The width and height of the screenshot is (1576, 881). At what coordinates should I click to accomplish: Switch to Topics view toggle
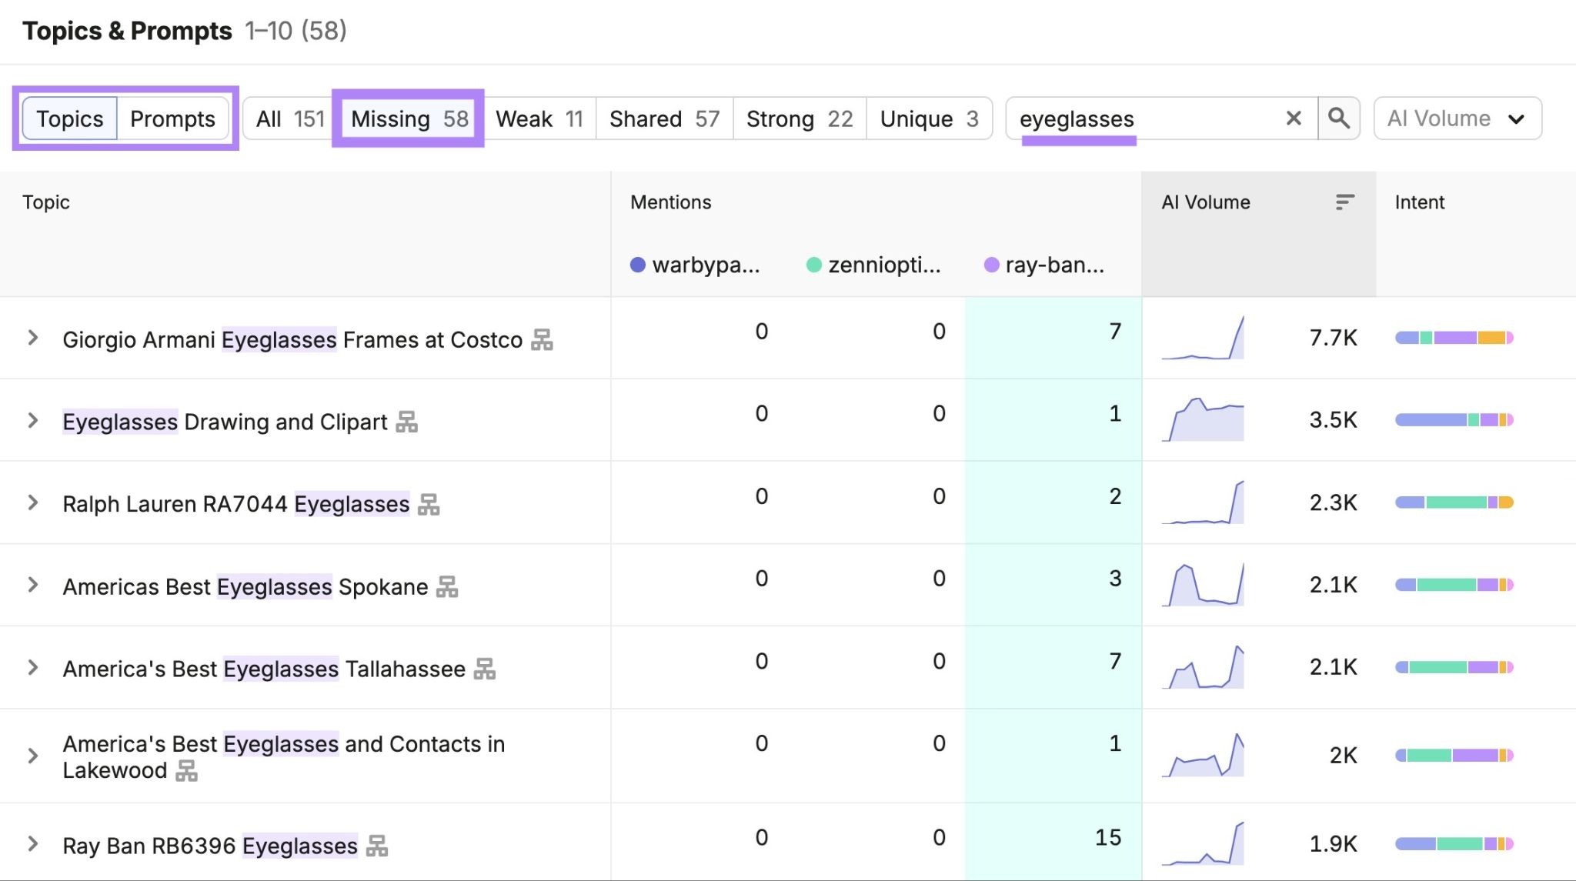[69, 118]
